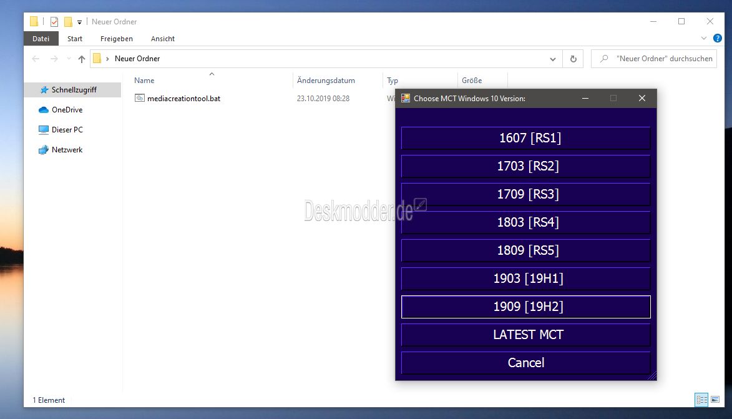Click the refresh button beside address bar
The image size is (732, 419).
(x=573, y=59)
